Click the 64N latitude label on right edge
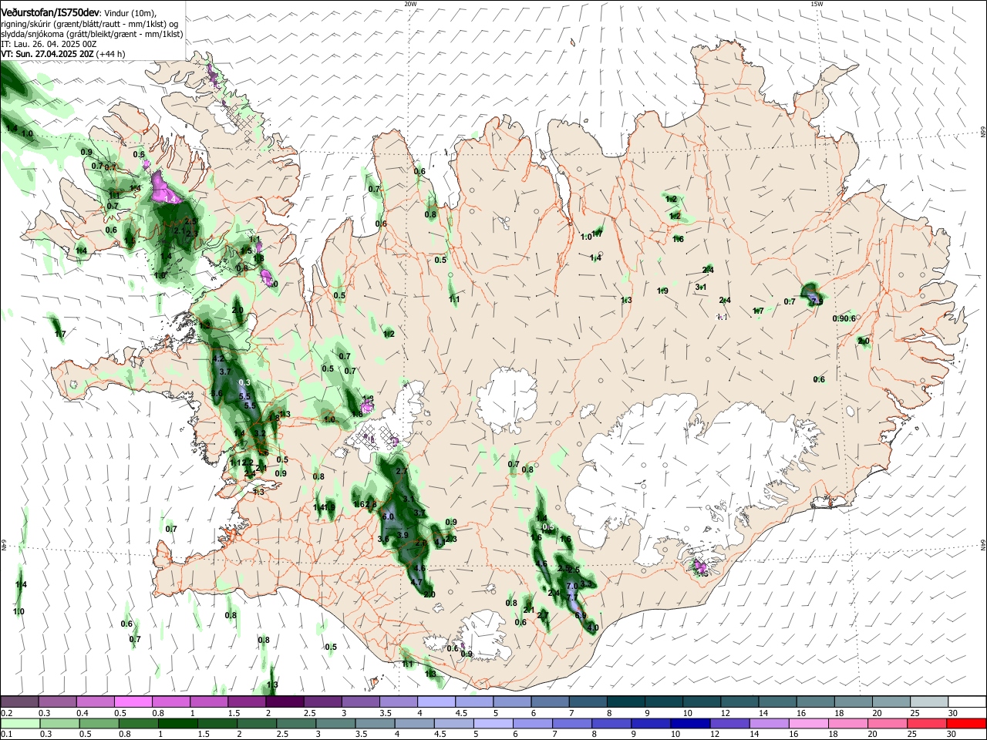The image size is (987, 740). [x=983, y=544]
